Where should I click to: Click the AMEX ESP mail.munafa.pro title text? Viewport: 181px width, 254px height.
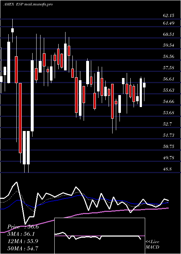pyautogui.click(x=28, y=4)
